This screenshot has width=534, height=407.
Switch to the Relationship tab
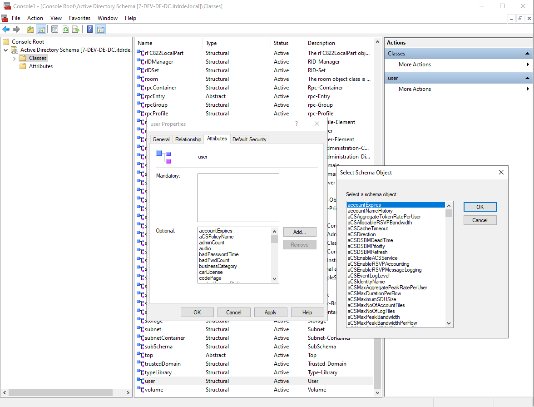pyautogui.click(x=188, y=139)
